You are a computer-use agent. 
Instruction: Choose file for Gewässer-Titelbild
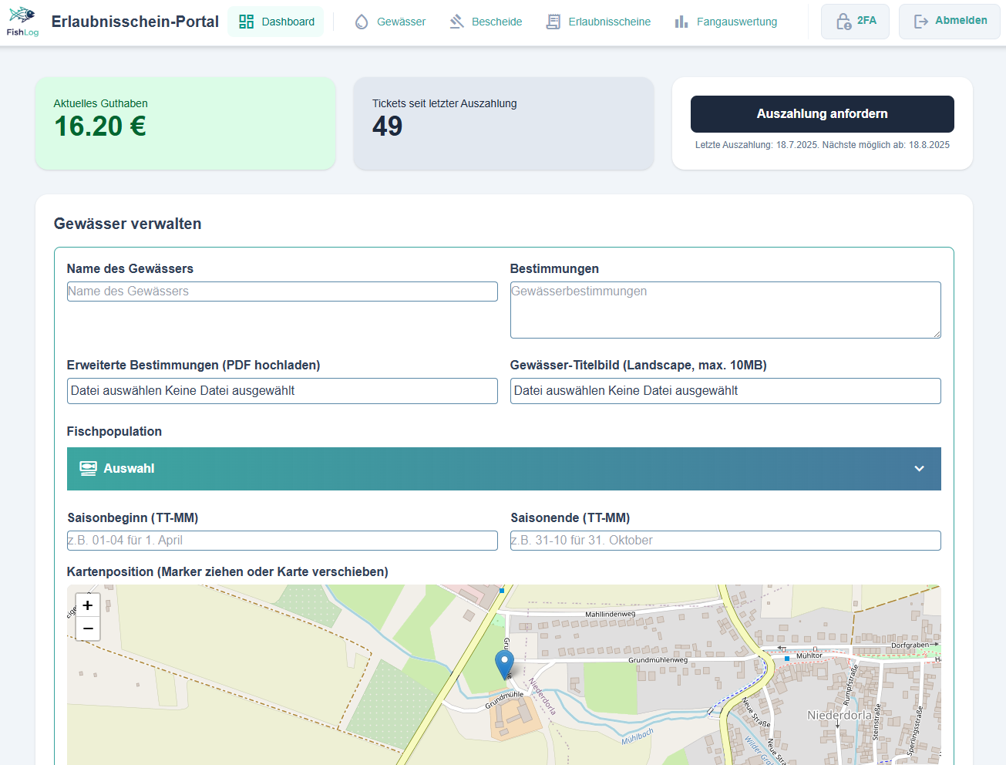725,391
